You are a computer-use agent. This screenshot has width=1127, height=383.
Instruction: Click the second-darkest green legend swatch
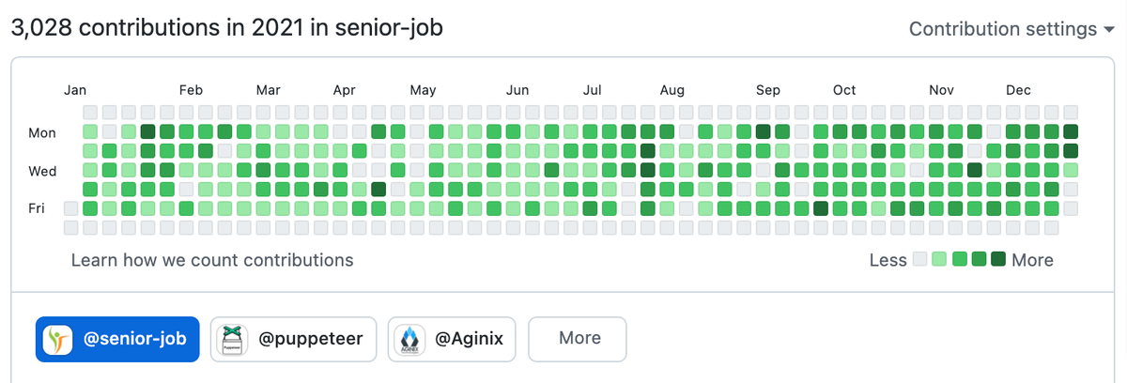979,260
